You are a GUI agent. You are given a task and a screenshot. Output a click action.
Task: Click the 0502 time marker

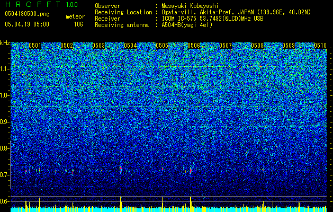pos(67,46)
